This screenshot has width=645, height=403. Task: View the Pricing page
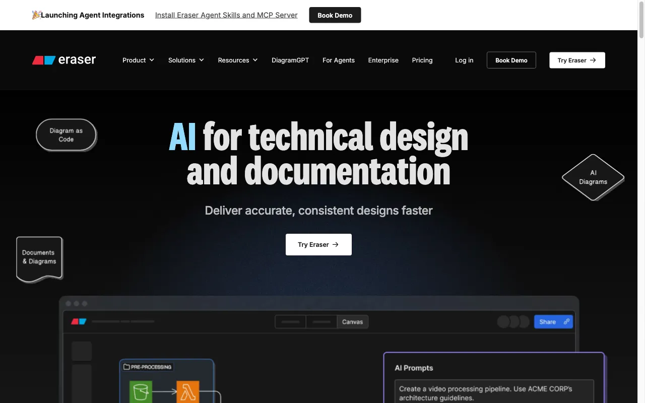tap(422, 60)
